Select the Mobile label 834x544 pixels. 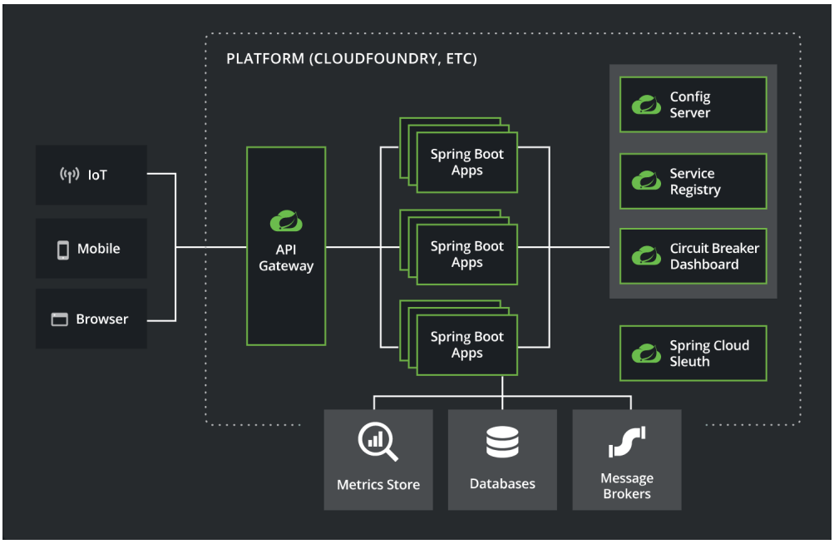pyautogui.click(x=99, y=249)
